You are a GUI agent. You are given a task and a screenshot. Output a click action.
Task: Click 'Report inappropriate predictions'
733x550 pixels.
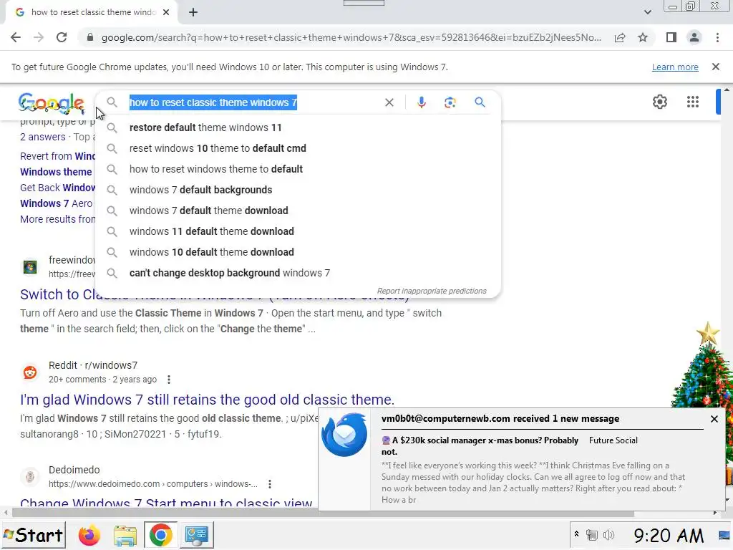[x=432, y=291]
